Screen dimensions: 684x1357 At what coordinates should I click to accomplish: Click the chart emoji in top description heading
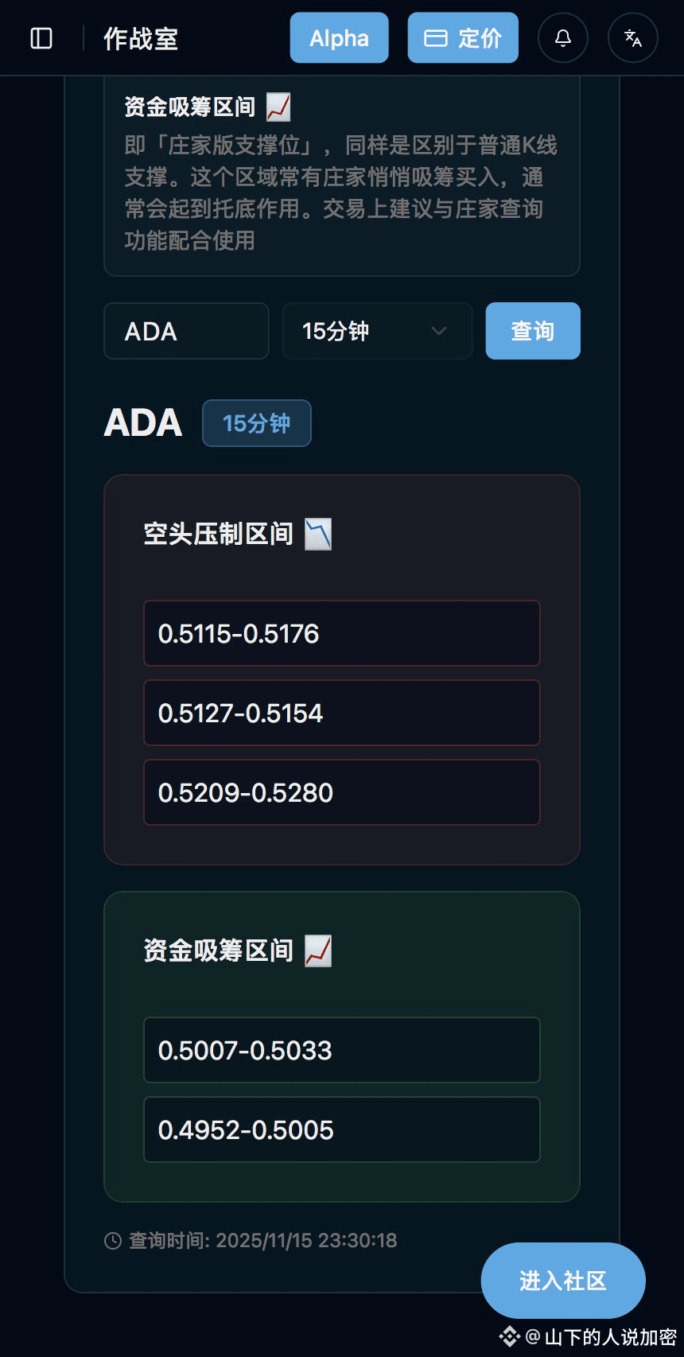click(x=278, y=107)
